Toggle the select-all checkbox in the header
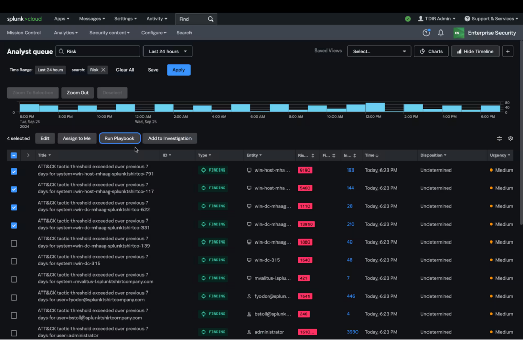 [x=14, y=155]
